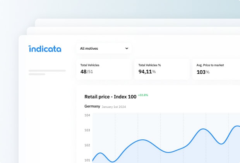Expand the chevron arrow beside All motives
This screenshot has width=240, height=163.
(127, 49)
